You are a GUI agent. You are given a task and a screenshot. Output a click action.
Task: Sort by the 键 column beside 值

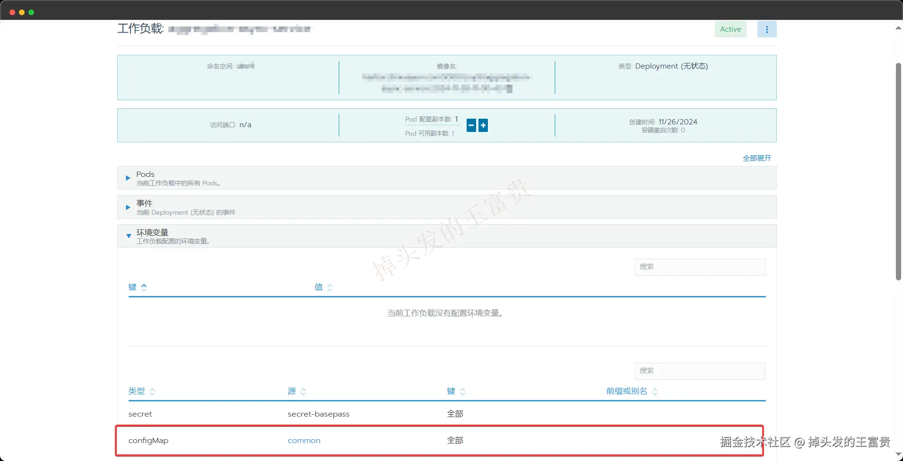point(138,287)
